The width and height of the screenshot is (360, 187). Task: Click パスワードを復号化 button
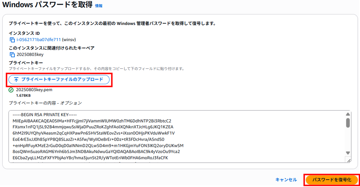(x=332, y=180)
